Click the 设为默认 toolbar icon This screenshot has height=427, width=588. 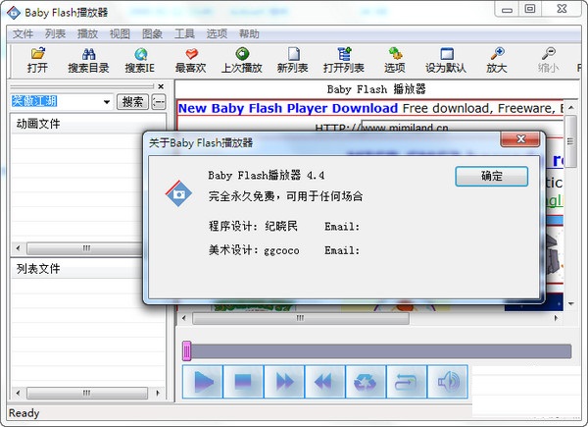click(x=446, y=59)
